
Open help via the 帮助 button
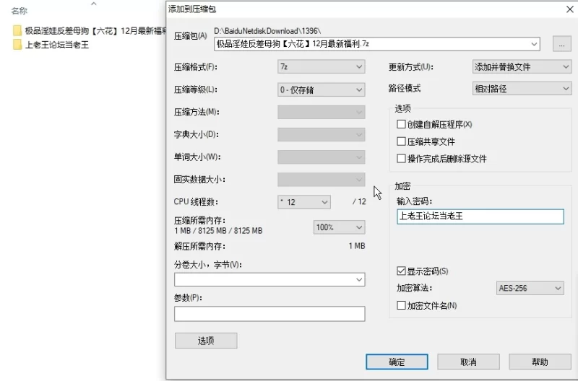[x=540, y=362]
